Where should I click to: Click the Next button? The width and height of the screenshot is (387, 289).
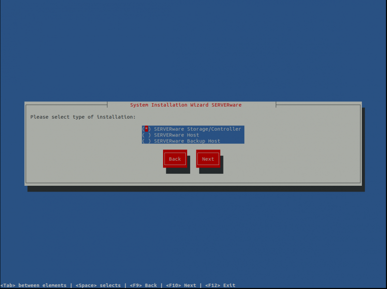click(208, 159)
